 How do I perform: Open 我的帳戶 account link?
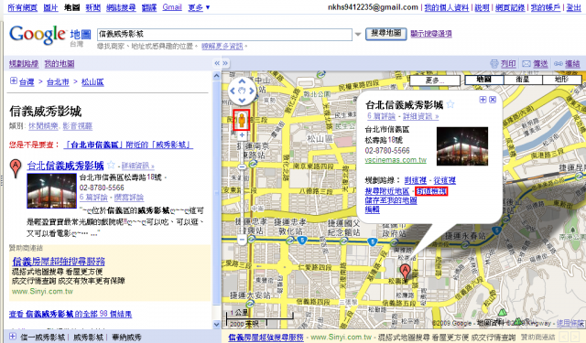coord(546,7)
